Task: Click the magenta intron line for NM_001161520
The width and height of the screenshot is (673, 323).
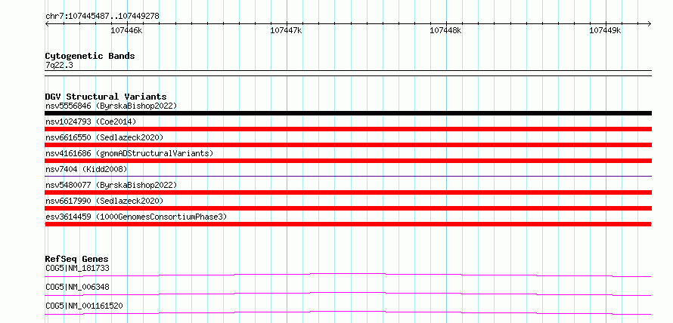Action: pos(348,312)
